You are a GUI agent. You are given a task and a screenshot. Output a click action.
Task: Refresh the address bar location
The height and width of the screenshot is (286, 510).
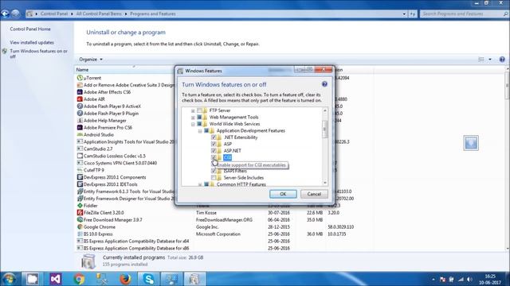click(x=413, y=14)
